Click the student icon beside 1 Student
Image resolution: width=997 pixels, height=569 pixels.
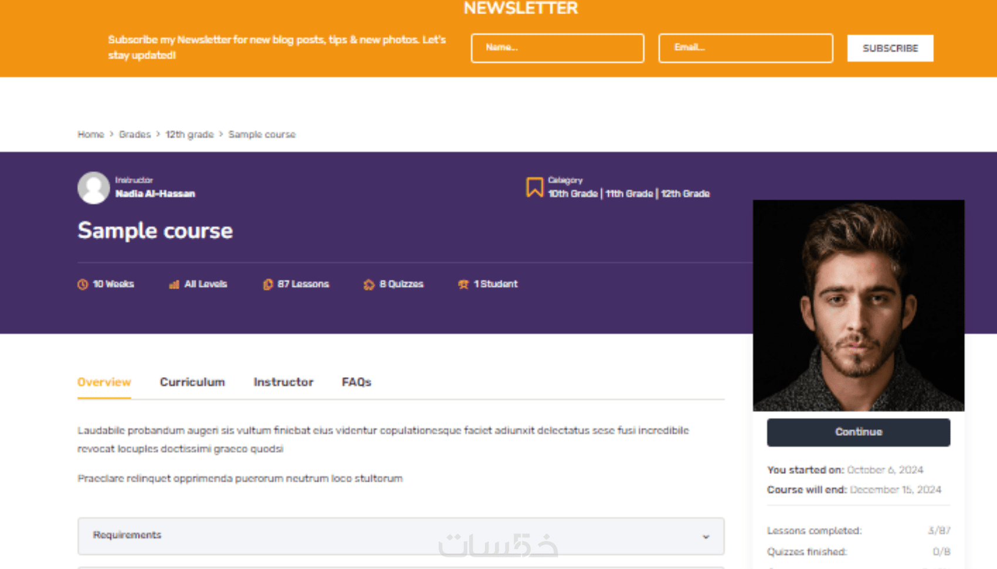[463, 284]
